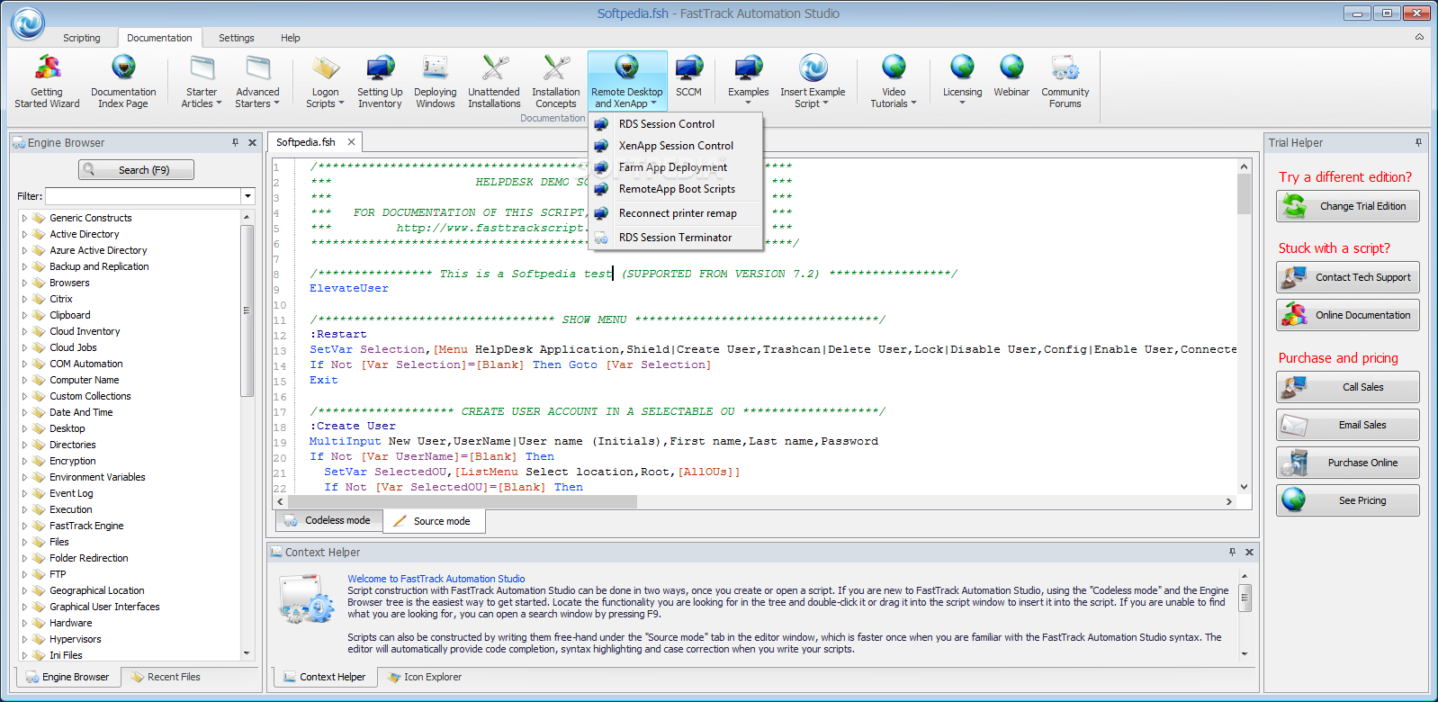Click the See Pricing button

(x=1347, y=500)
